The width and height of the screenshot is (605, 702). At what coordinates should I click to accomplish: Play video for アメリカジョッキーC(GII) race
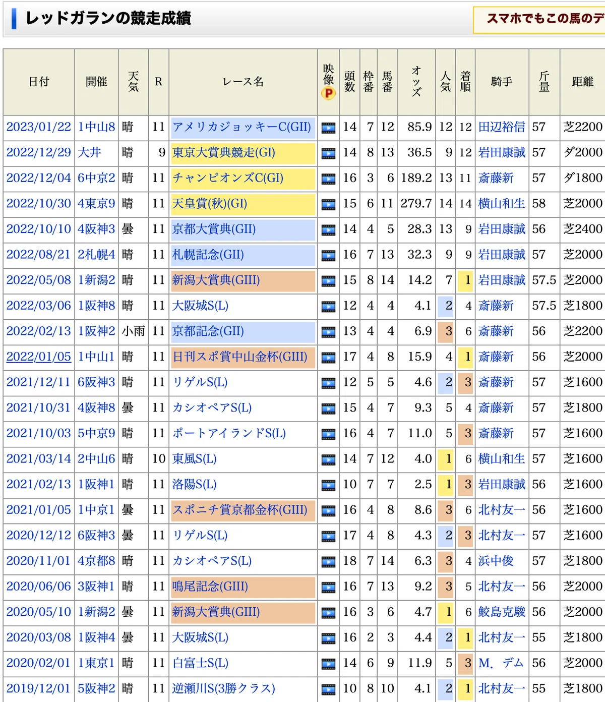(328, 128)
